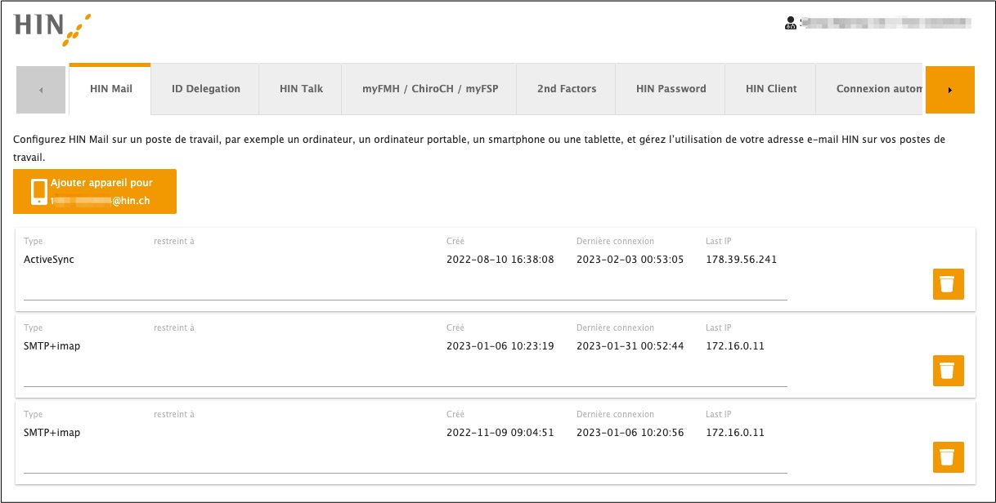This screenshot has width=996, height=503.
Task: Open the 2nd Factors tab
Action: click(567, 89)
